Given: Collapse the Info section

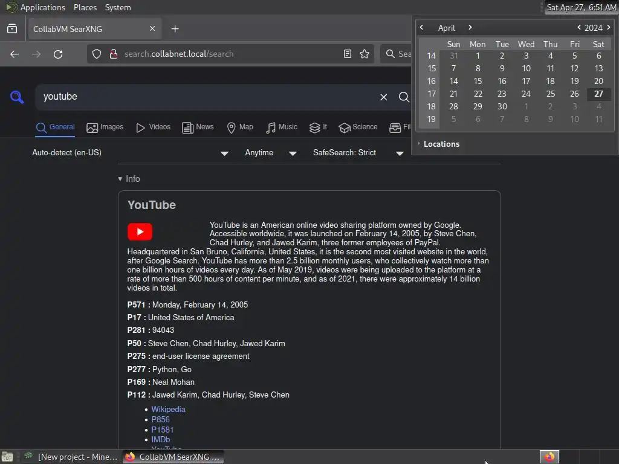Looking at the screenshot, I should [129, 179].
